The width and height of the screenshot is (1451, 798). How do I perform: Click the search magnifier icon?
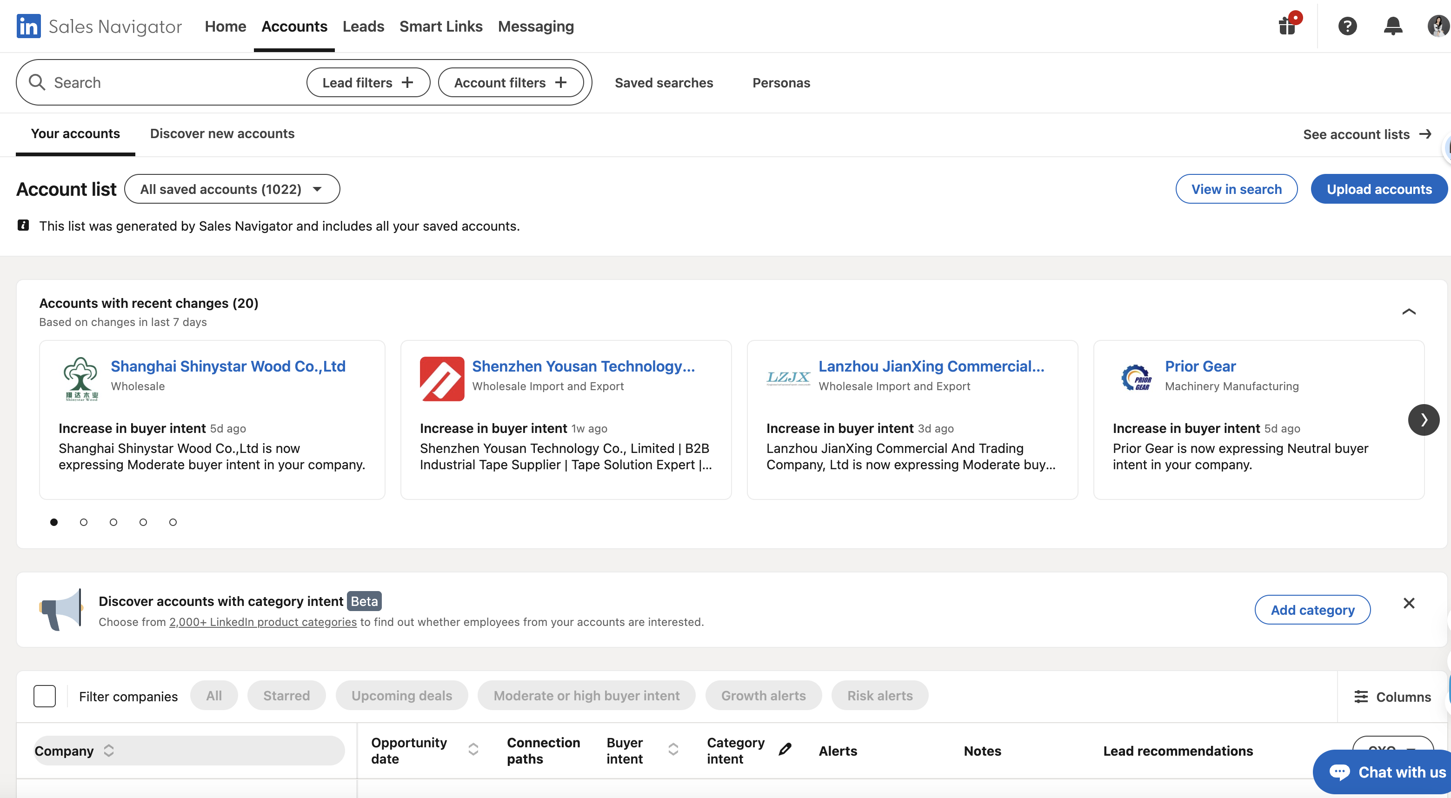37,82
